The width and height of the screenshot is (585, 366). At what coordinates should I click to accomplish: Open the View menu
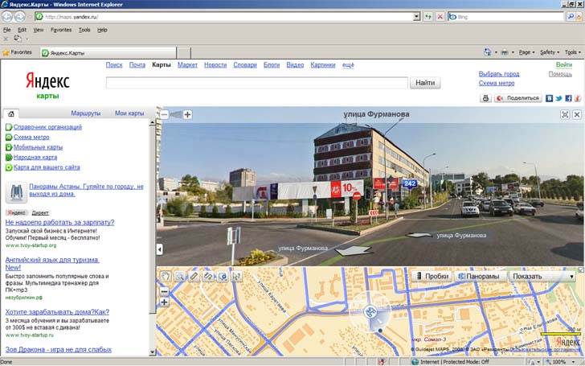pos(39,30)
